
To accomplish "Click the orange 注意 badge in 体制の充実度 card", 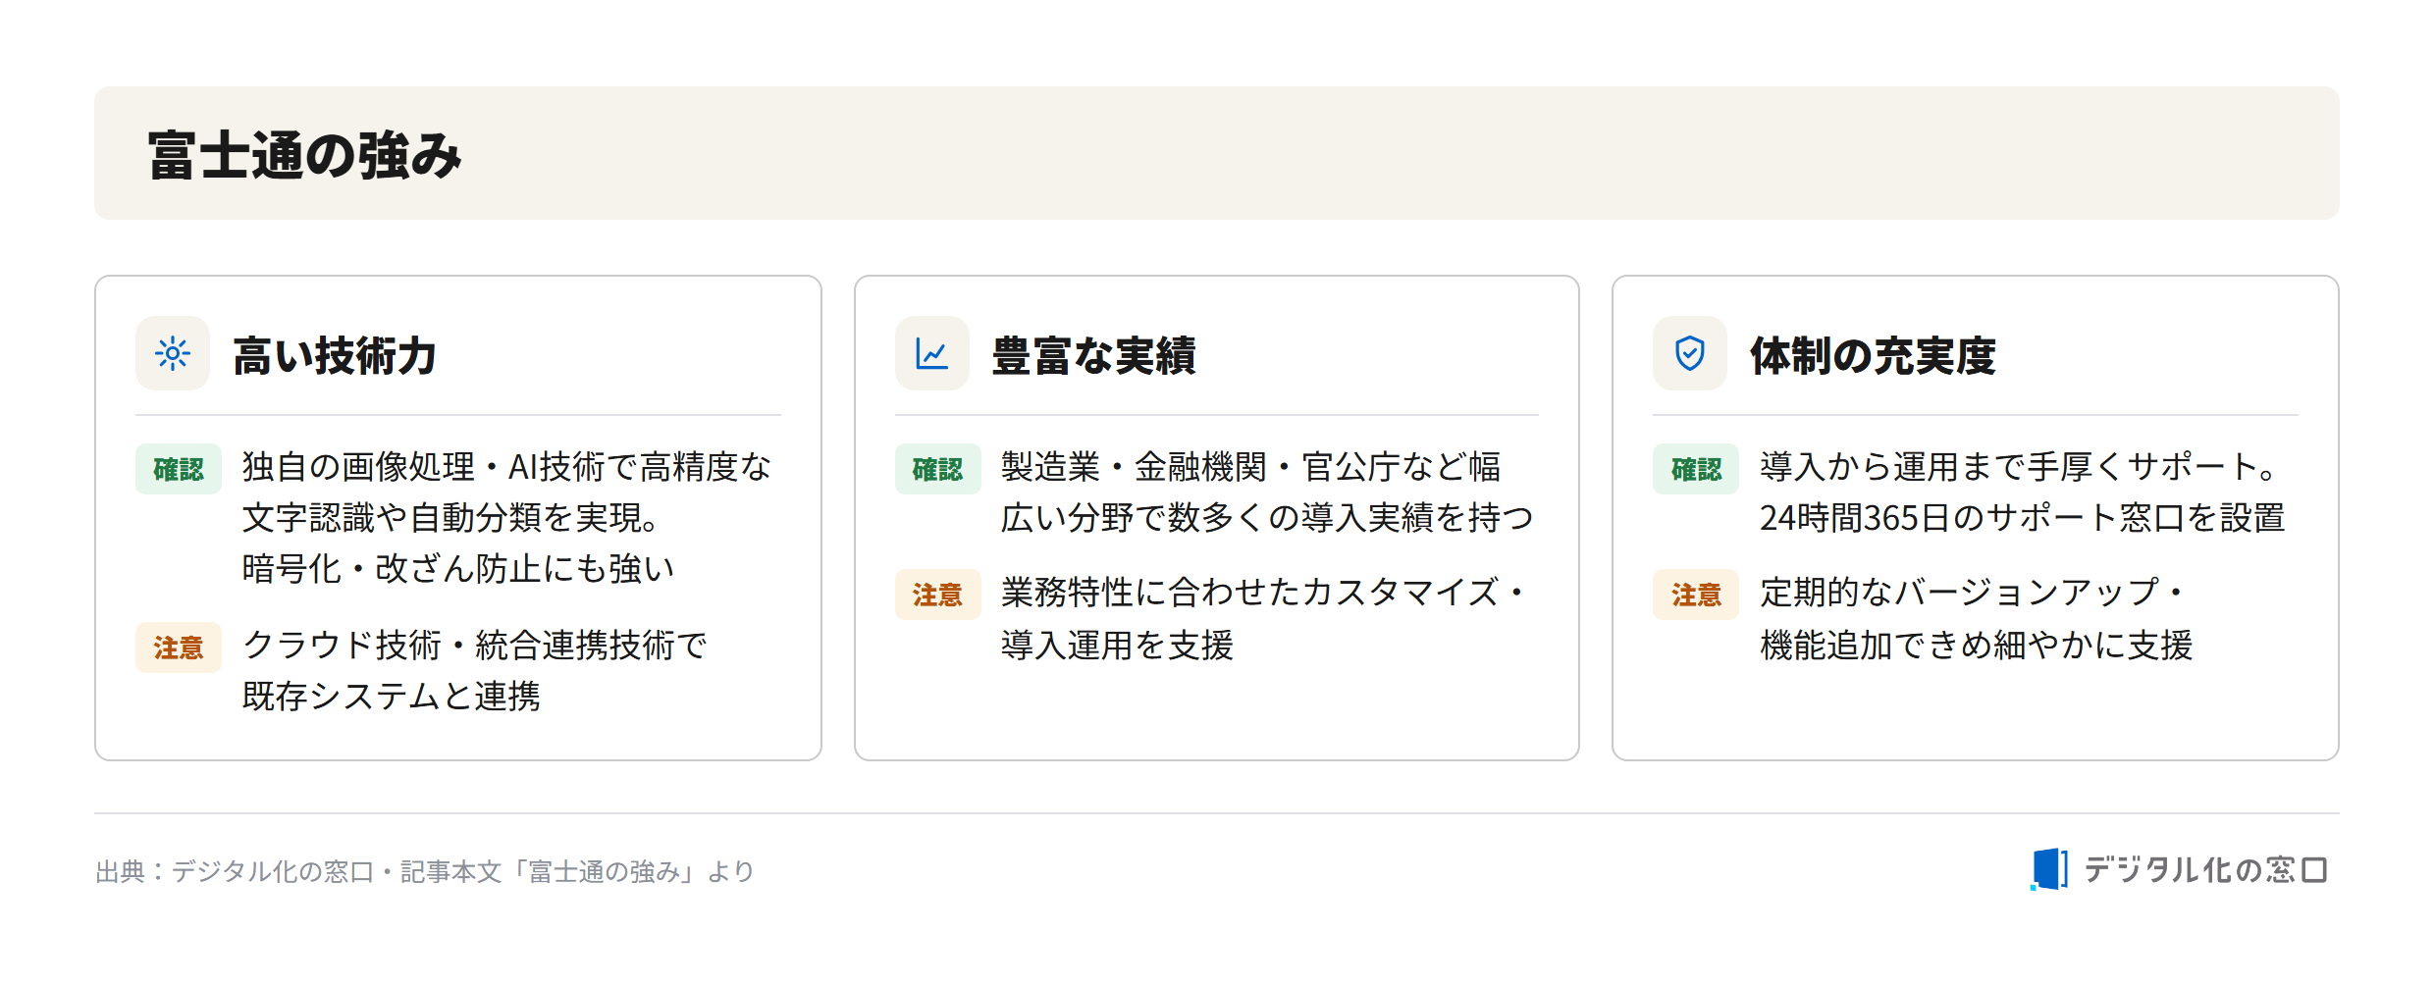I will [x=1696, y=595].
